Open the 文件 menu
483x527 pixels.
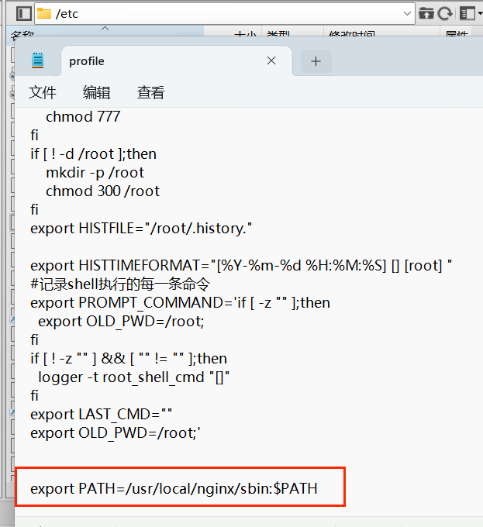[43, 92]
